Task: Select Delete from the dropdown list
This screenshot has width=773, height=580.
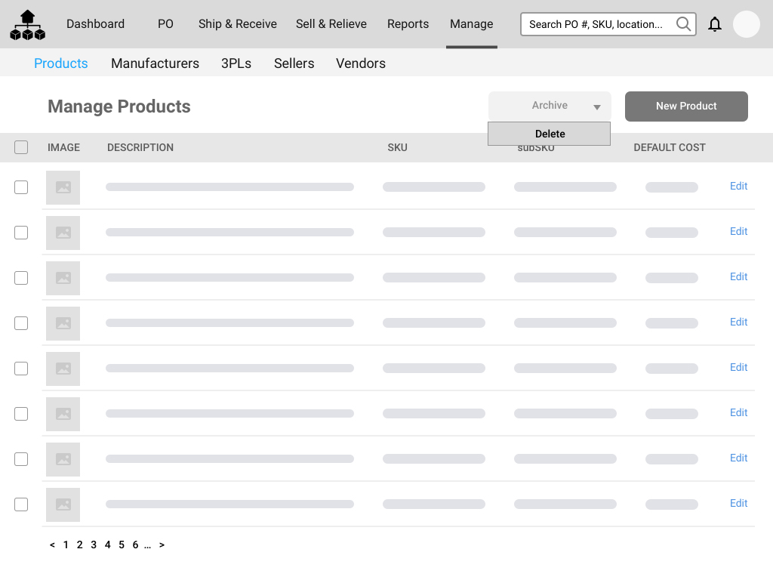Action: pos(549,134)
